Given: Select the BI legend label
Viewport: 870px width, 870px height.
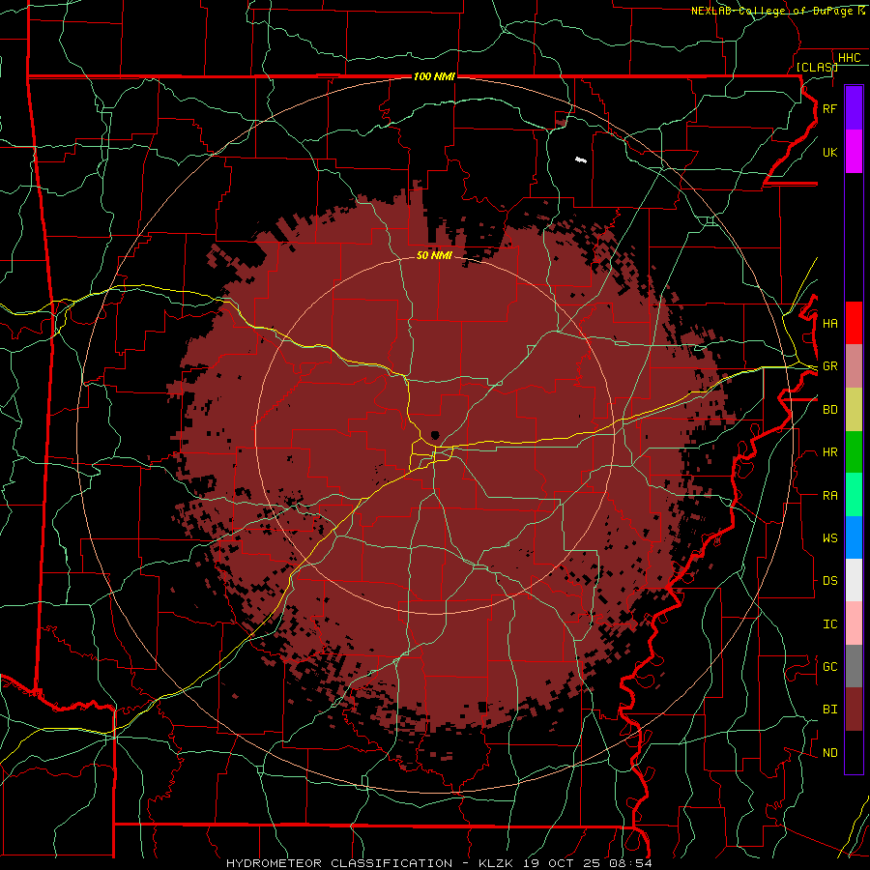Looking at the screenshot, I should (829, 710).
